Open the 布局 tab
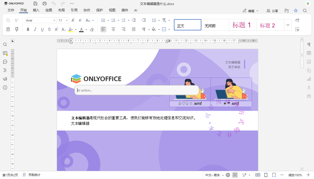Viewport: 314px width, 179px height. click(x=61, y=10)
